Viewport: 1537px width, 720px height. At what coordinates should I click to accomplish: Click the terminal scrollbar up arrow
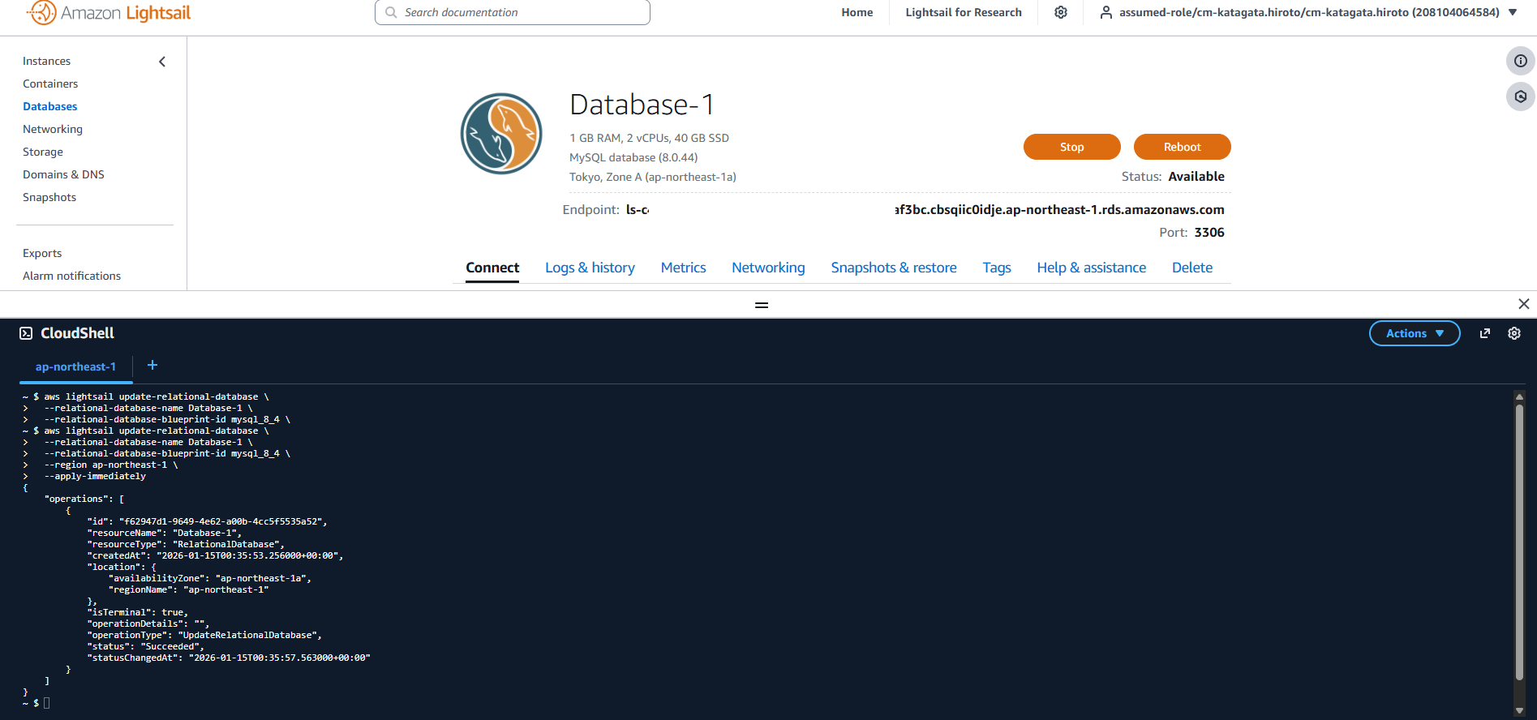(x=1519, y=396)
